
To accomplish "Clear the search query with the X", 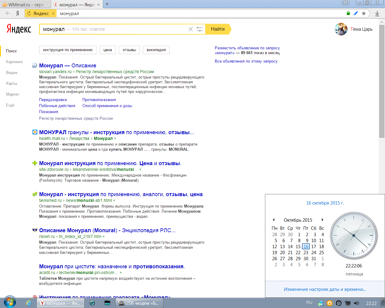I will (x=191, y=29).
